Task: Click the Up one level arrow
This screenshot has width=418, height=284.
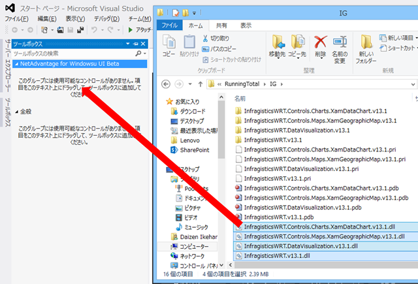Action: (x=201, y=84)
